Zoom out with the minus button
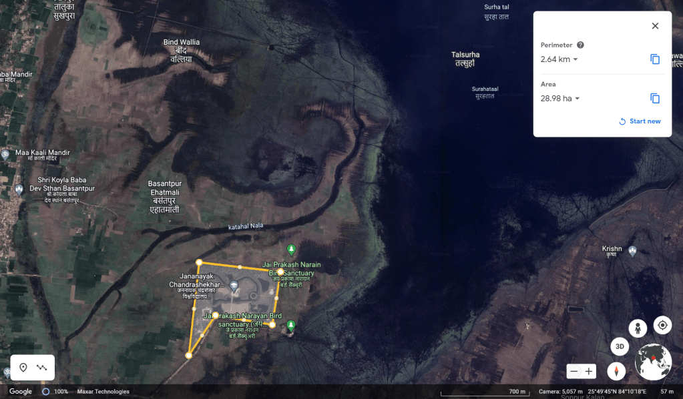 click(574, 371)
